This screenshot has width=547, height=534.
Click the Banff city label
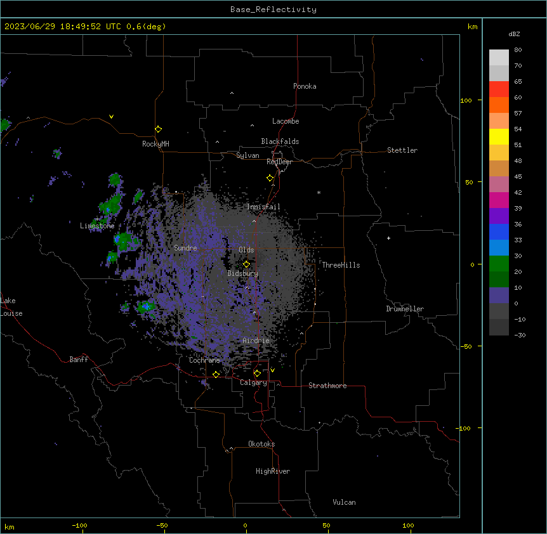pyautogui.click(x=79, y=360)
